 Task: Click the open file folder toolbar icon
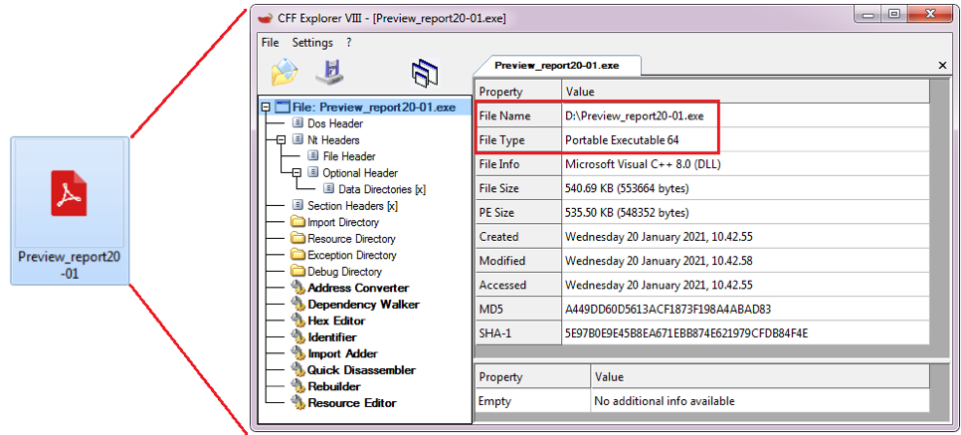coord(285,72)
